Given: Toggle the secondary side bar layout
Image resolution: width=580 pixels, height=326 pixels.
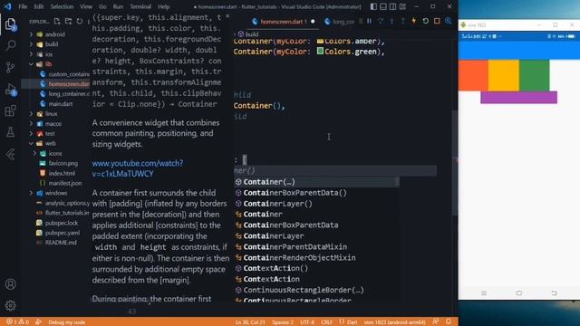Looking at the screenshot, I should coord(392,6).
